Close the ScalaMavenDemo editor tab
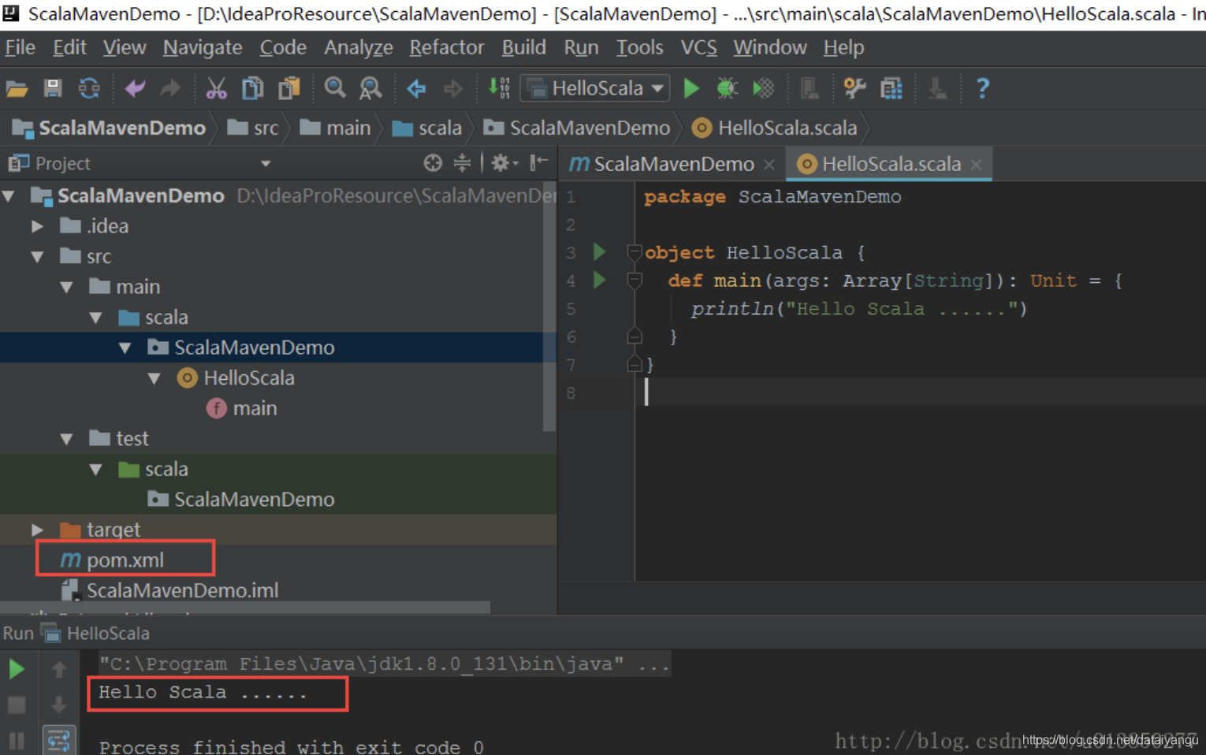This screenshot has height=755, width=1206. click(x=769, y=164)
